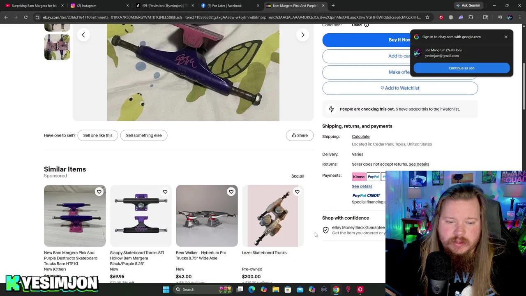Open the Lazer Skateboard Trucks title link
Viewport: 526px width, 296px height.
click(x=264, y=253)
